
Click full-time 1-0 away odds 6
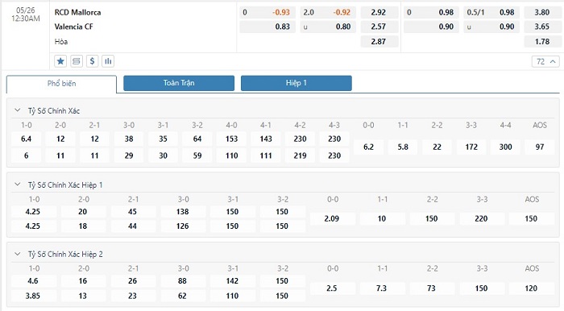pos(27,155)
